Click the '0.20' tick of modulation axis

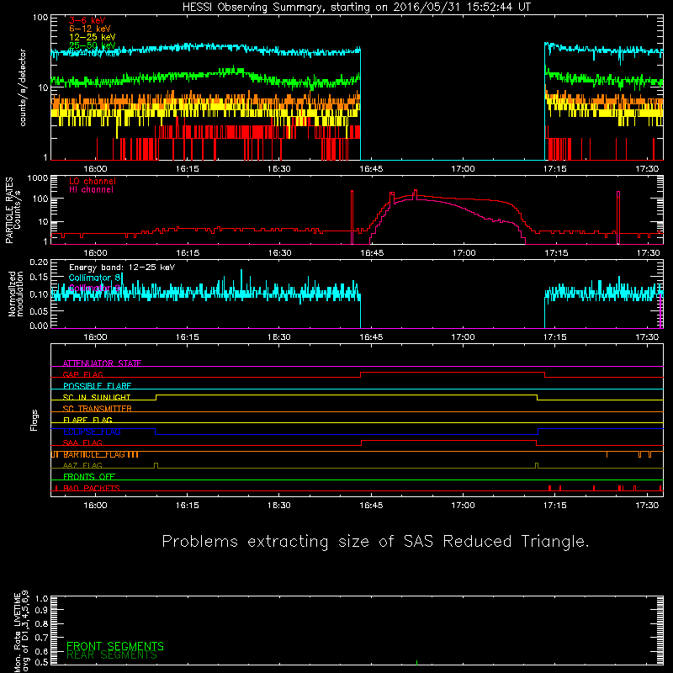(39, 262)
